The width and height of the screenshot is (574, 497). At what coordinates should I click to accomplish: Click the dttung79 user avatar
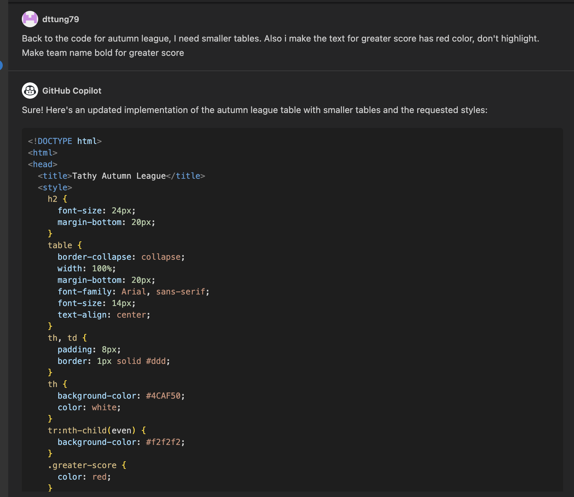(30, 19)
